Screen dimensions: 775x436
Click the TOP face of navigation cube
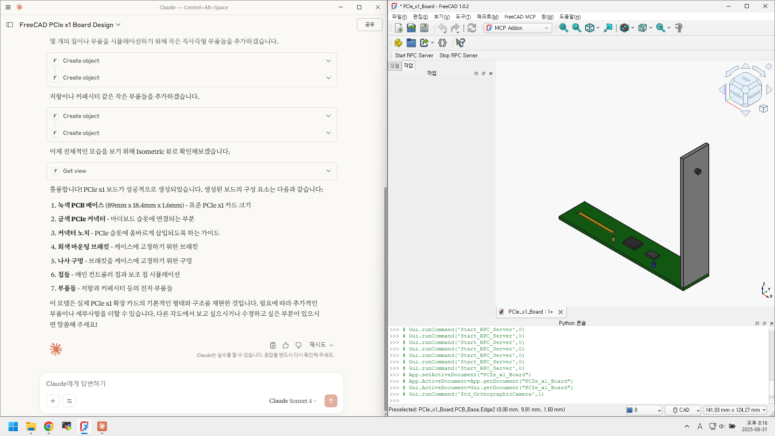pyautogui.click(x=746, y=80)
